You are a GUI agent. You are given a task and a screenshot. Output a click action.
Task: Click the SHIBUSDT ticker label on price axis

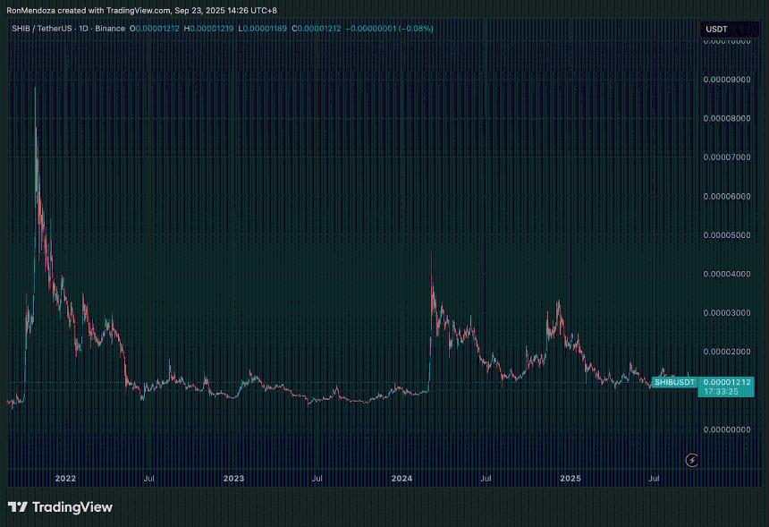[x=676, y=382]
